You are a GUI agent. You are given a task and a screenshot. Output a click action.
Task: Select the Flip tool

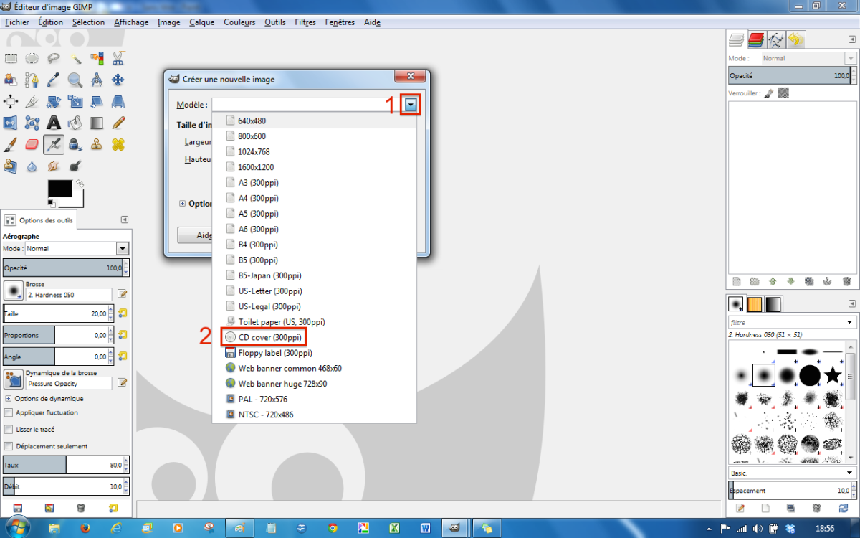(x=11, y=123)
